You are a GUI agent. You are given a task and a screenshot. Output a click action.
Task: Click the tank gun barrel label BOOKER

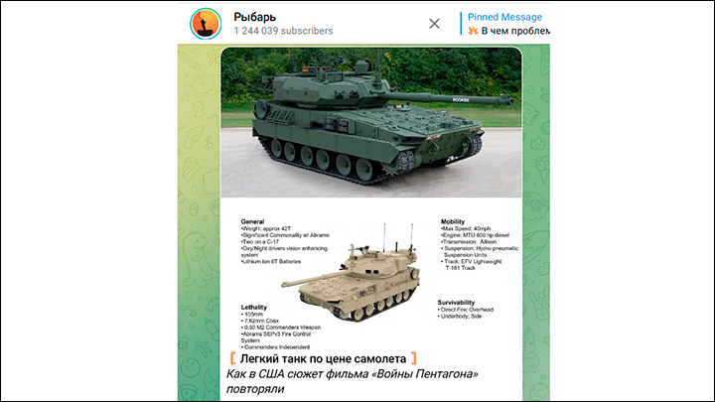[461, 100]
